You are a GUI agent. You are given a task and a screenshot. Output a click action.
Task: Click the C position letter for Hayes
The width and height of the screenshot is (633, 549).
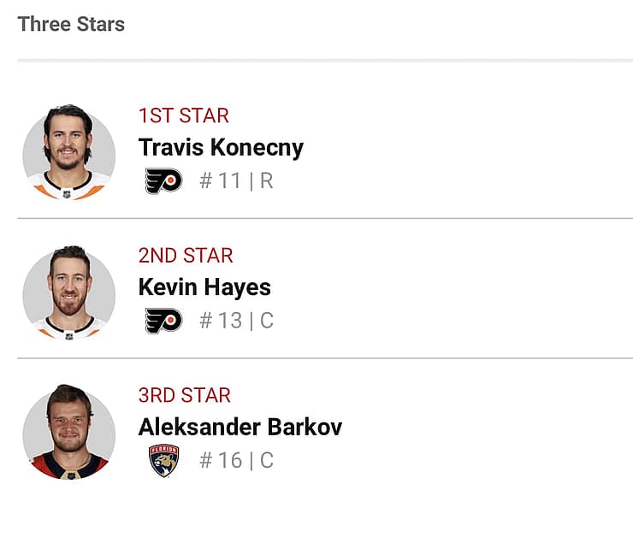pyautogui.click(x=267, y=321)
